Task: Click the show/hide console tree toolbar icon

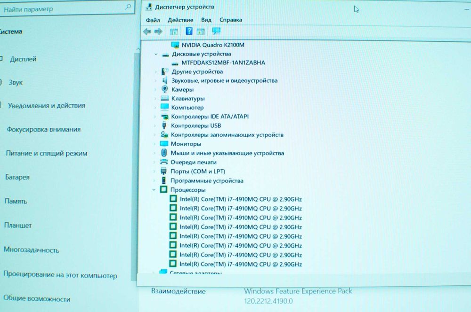Action: pos(174,31)
